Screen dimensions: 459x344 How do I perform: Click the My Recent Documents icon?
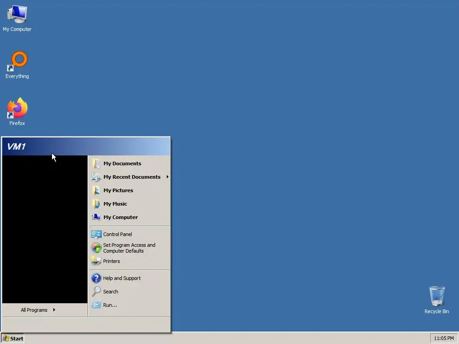[96, 177]
